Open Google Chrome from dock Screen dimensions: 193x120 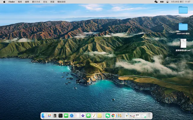(x=113, y=115)
